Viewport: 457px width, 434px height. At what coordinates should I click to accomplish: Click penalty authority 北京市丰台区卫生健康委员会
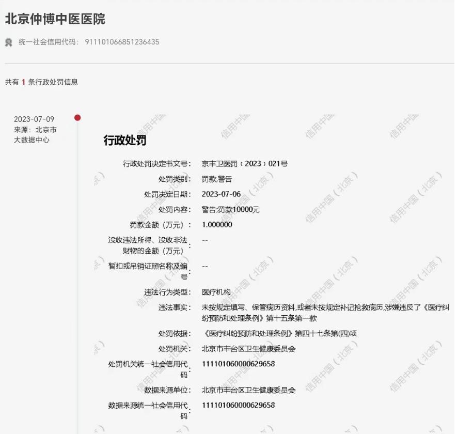click(250, 348)
